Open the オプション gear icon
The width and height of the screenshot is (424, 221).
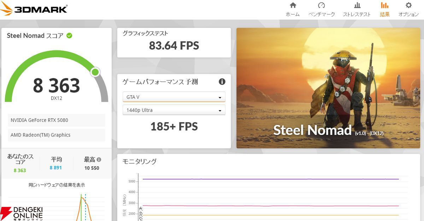(x=409, y=5)
